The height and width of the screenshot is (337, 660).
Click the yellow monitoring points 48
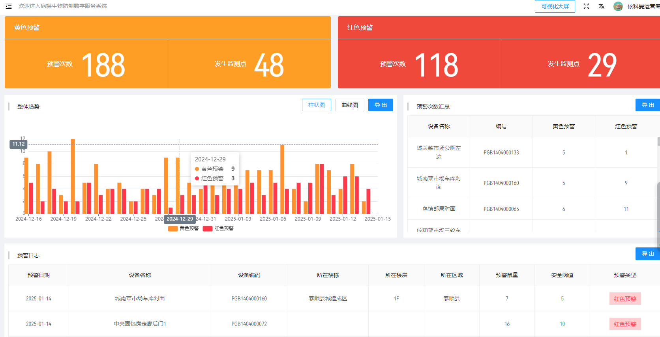pyautogui.click(x=269, y=65)
